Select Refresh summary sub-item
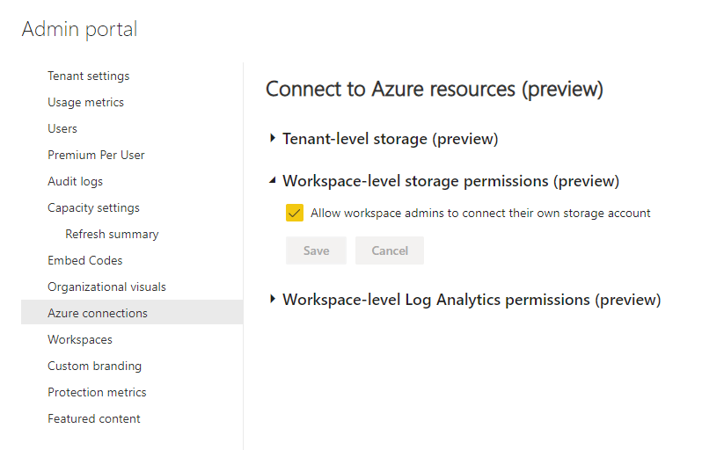 [x=112, y=235]
